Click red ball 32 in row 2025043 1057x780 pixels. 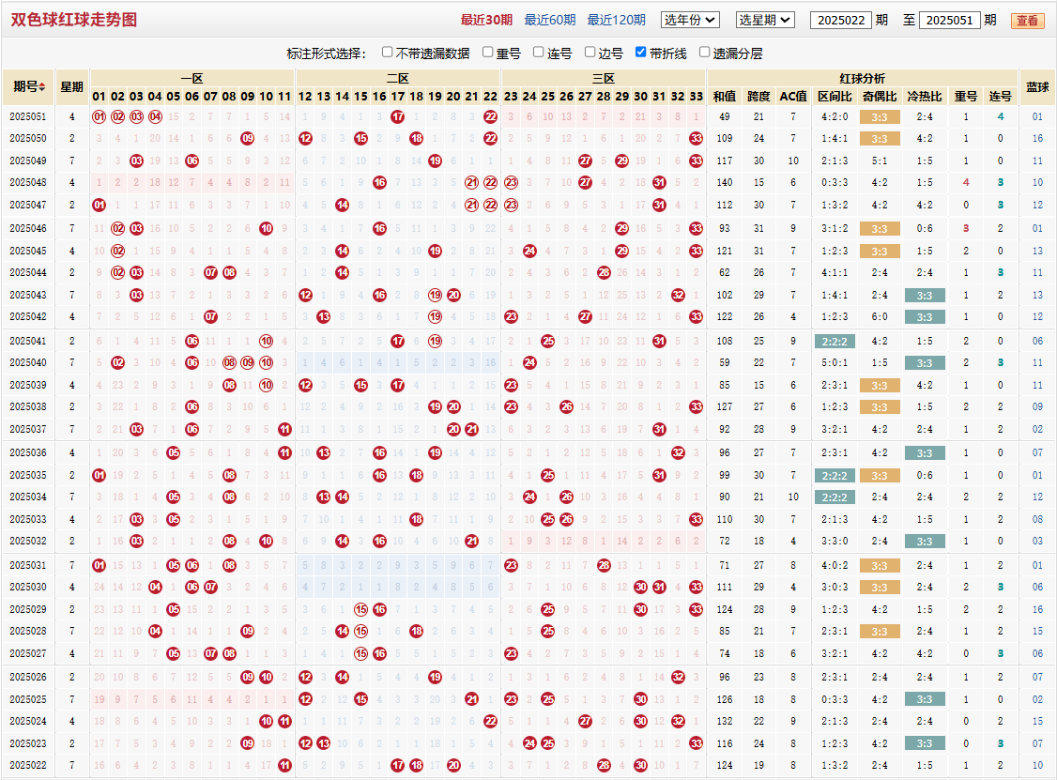(x=678, y=295)
